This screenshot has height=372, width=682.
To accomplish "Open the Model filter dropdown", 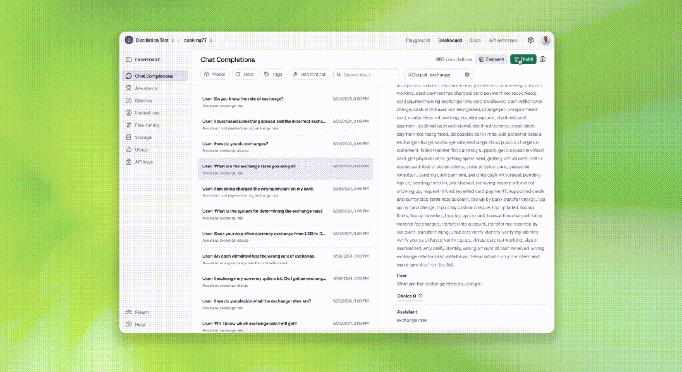I will tap(214, 75).
